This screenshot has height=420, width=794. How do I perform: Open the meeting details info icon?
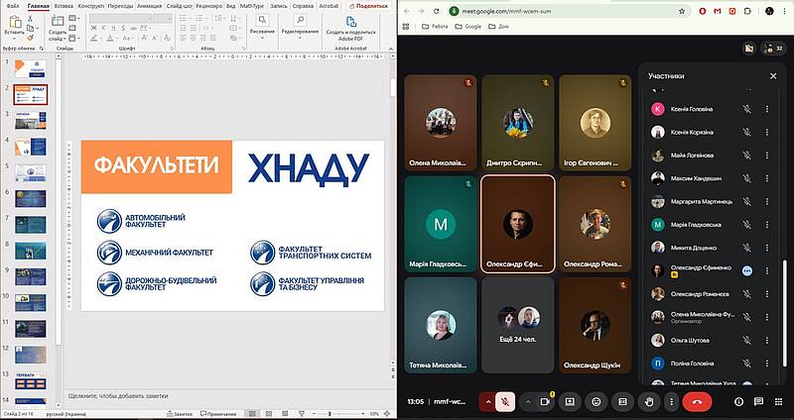point(738,401)
